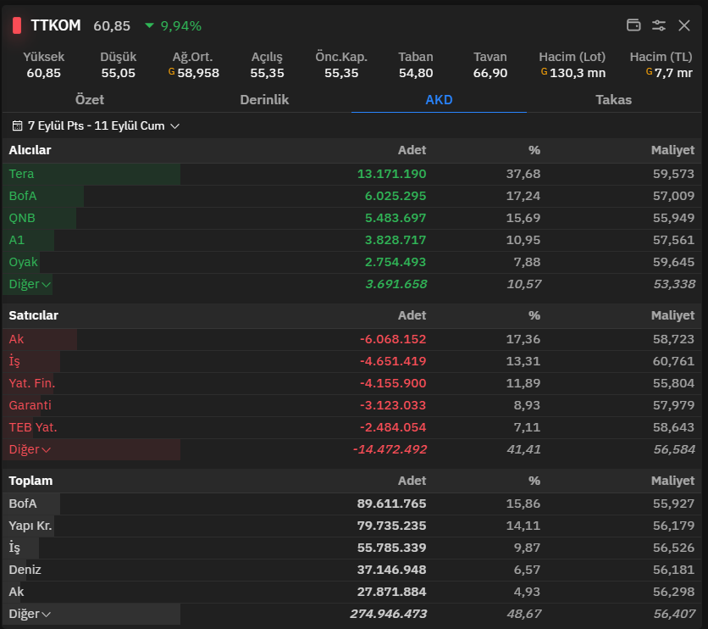708x629 pixels.
Task: Click the G icon beside Ağ.Ort. value
Action: (172, 71)
